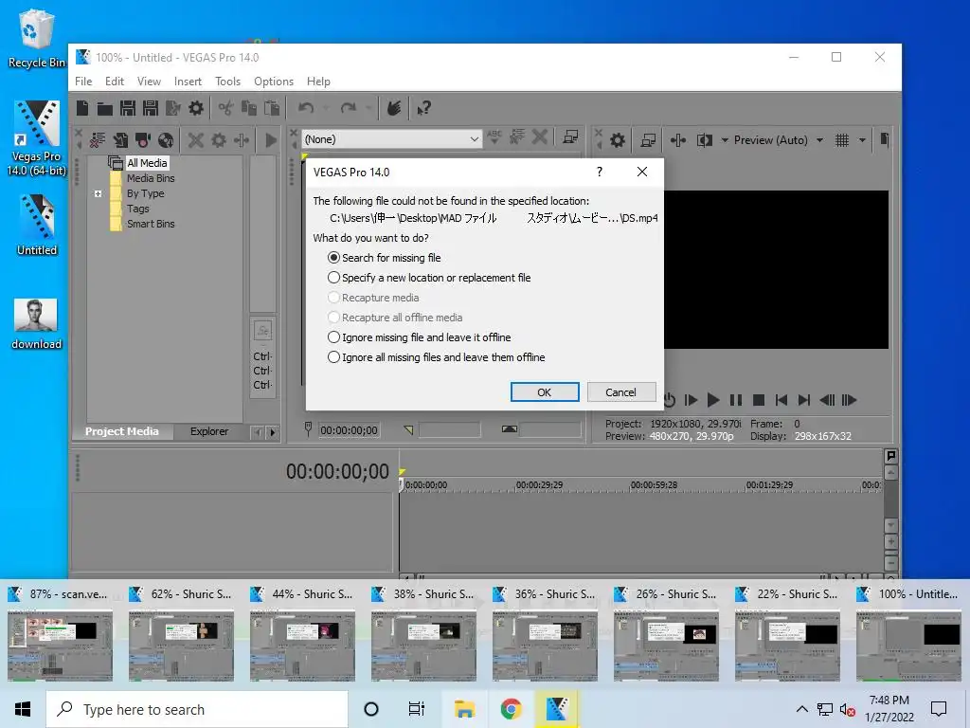This screenshot has height=728, width=970.
Task: Click the Cut scissors icon
Action: click(225, 108)
